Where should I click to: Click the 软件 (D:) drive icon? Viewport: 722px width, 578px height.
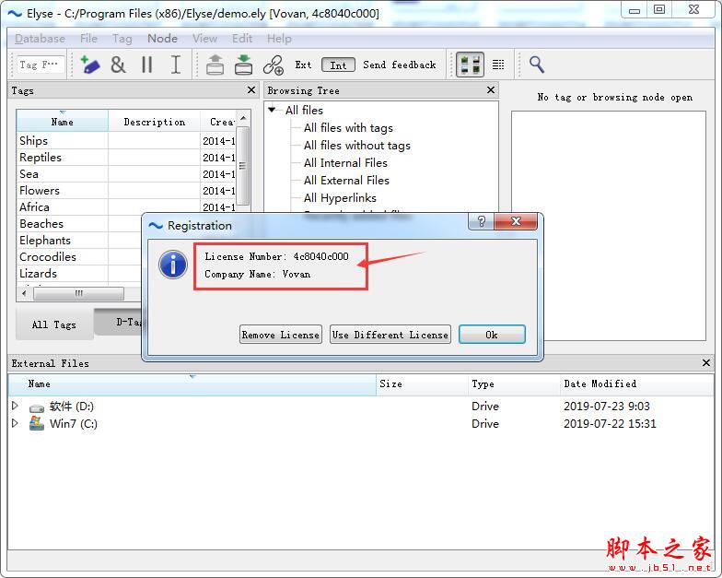37,407
